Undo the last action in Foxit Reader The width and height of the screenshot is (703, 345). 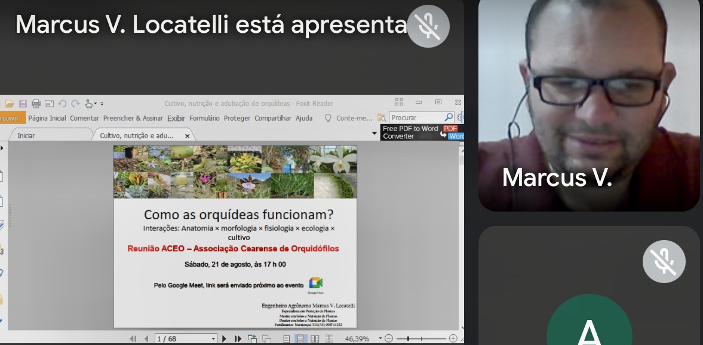pos(62,103)
